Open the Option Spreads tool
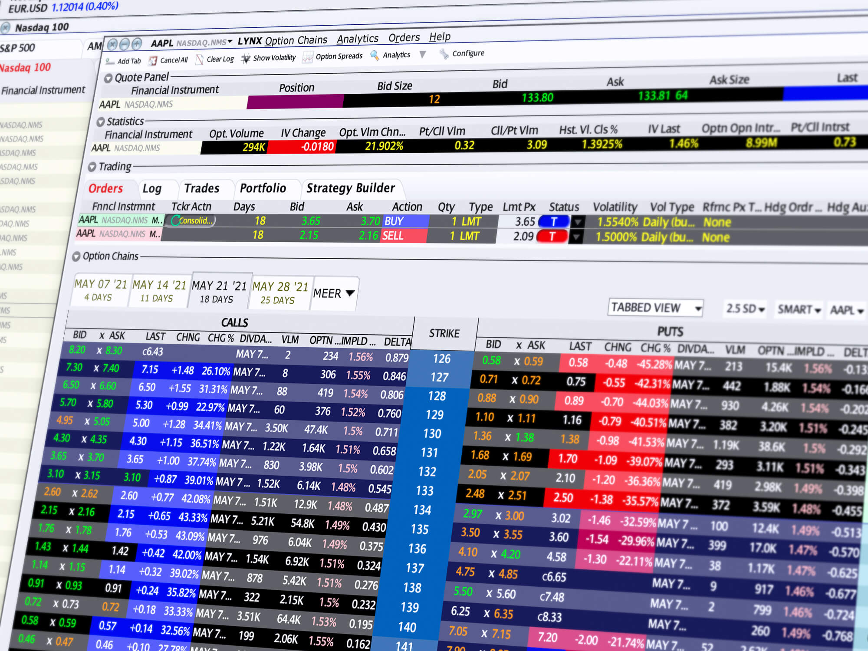The image size is (868, 651). pyautogui.click(x=308, y=57)
